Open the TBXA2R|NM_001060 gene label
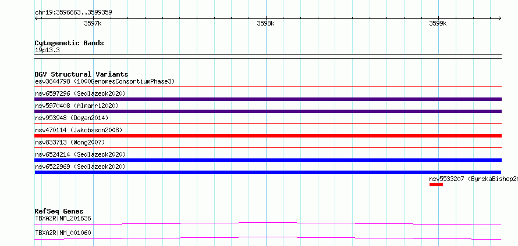 click(63, 233)
